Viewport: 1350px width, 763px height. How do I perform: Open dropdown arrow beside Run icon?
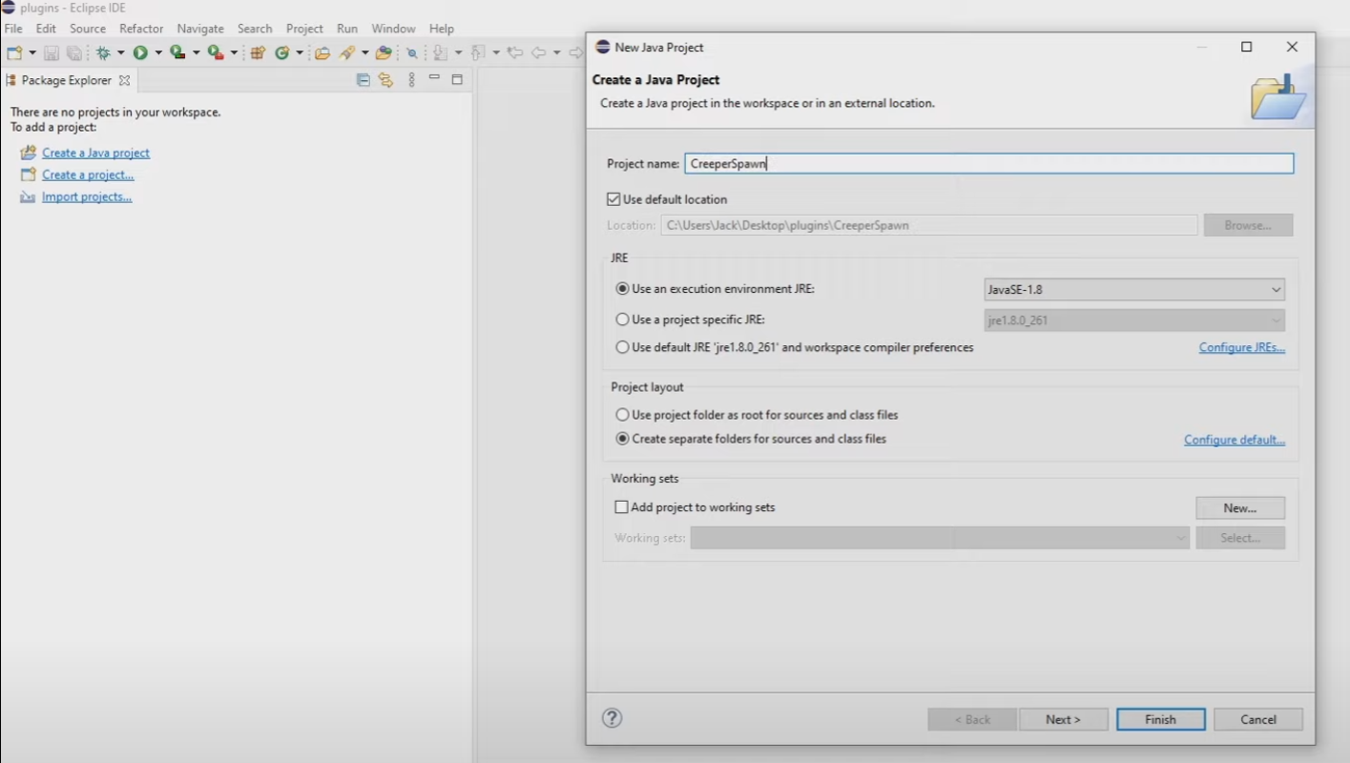coord(158,53)
